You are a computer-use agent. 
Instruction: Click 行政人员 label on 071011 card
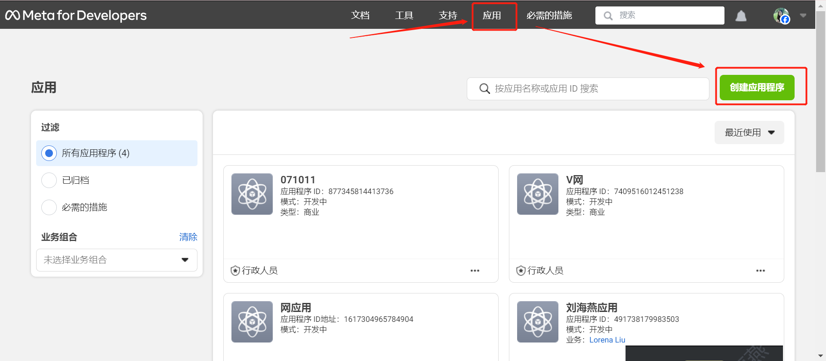pos(260,271)
